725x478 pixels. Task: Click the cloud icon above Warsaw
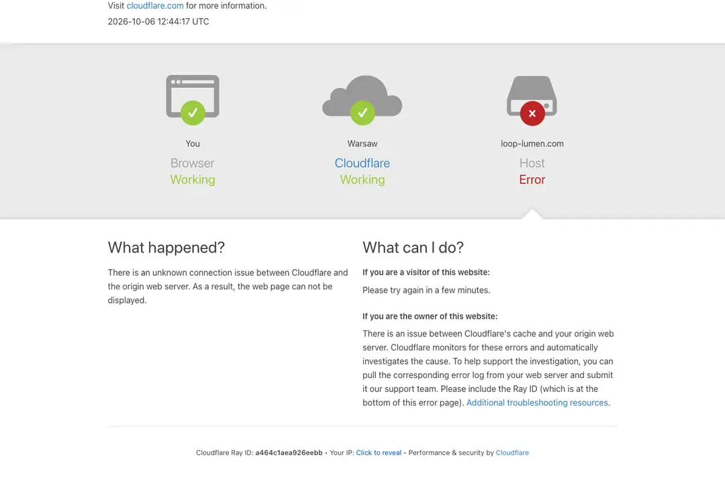[362, 100]
